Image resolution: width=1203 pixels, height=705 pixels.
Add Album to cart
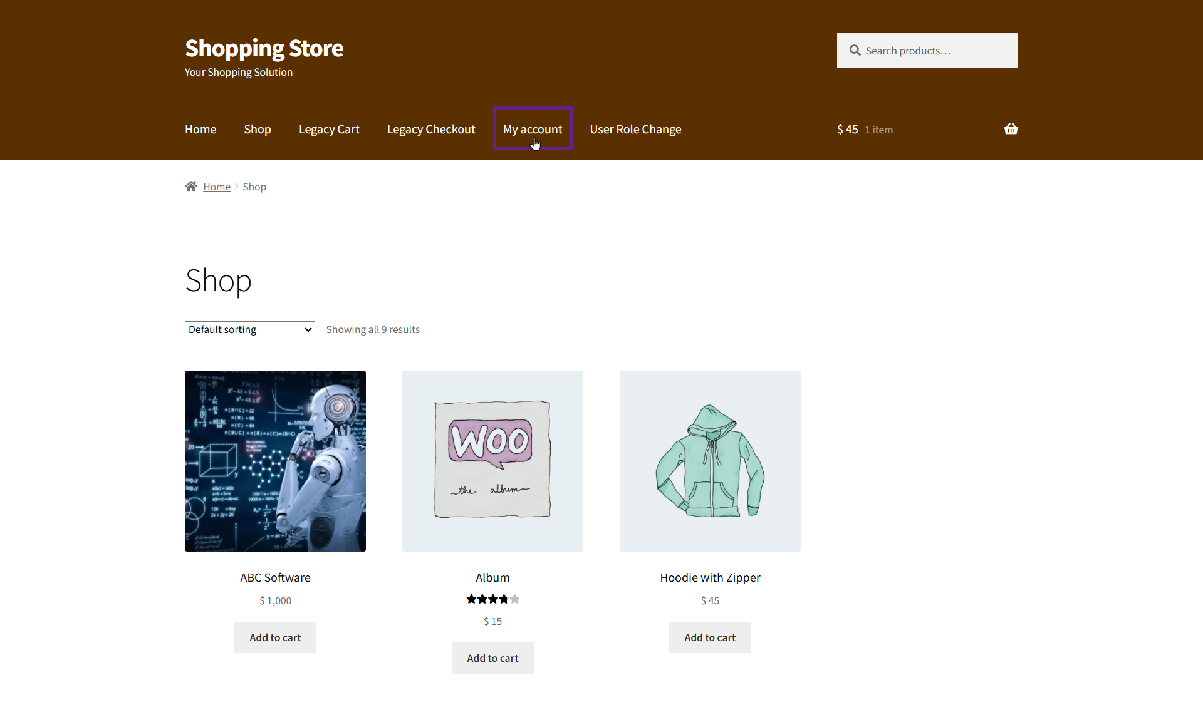point(492,658)
